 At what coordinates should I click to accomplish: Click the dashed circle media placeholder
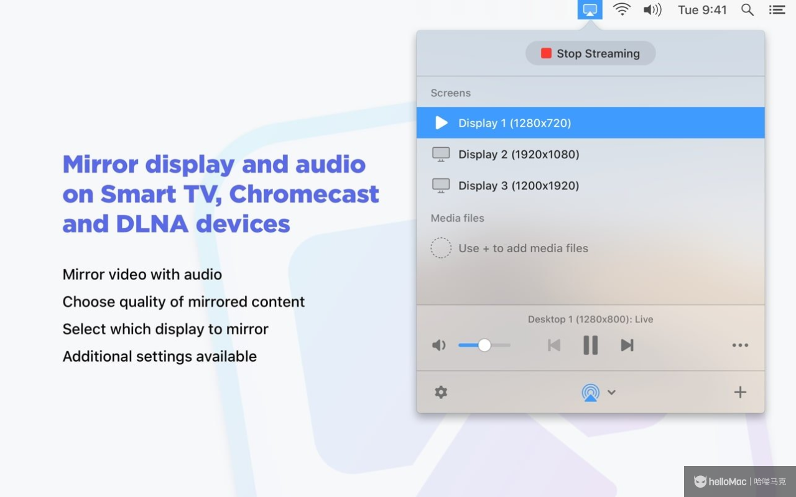pyautogui.click(x=441, y=248)
